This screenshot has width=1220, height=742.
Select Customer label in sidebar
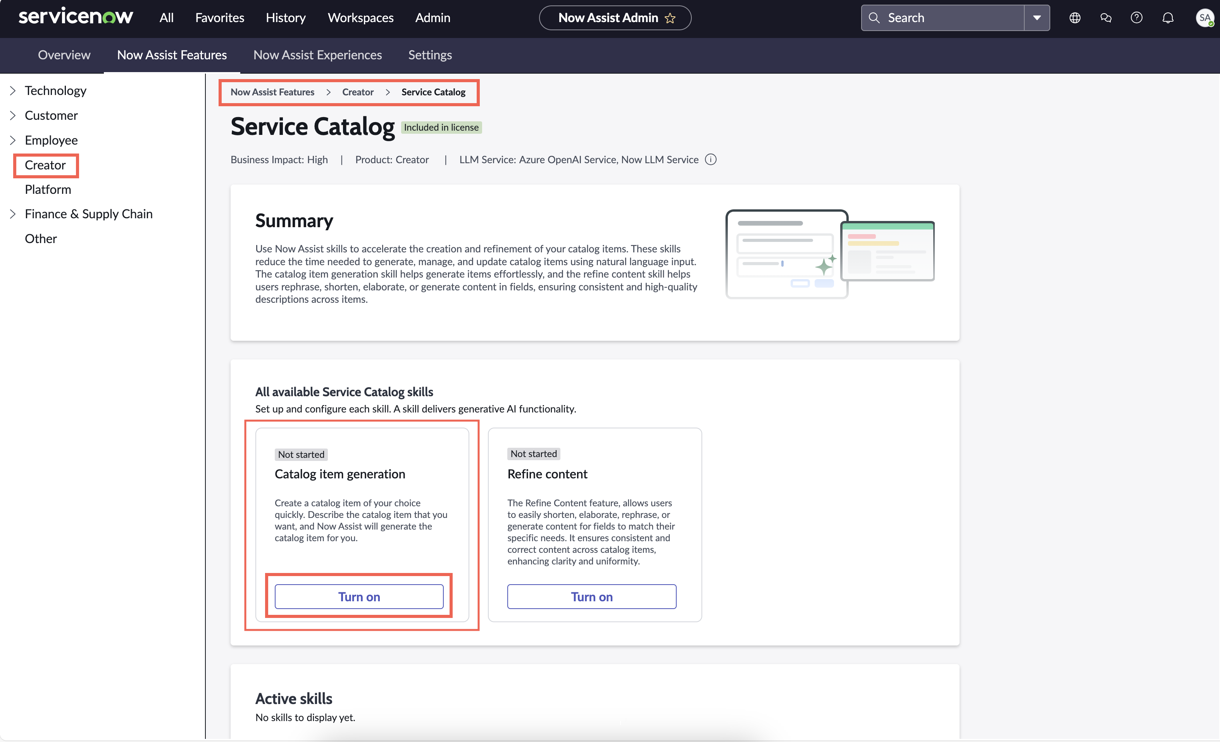51,116
